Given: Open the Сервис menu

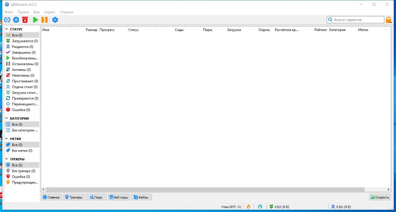Looking at the screenshot, I should coord(49,12).
